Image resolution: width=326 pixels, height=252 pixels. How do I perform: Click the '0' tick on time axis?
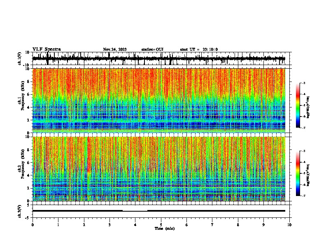point(33,225)
